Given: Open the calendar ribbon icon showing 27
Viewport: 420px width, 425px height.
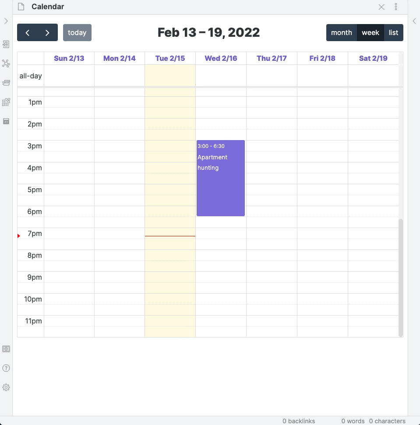Looking at the screenshot, I should 6,121.
